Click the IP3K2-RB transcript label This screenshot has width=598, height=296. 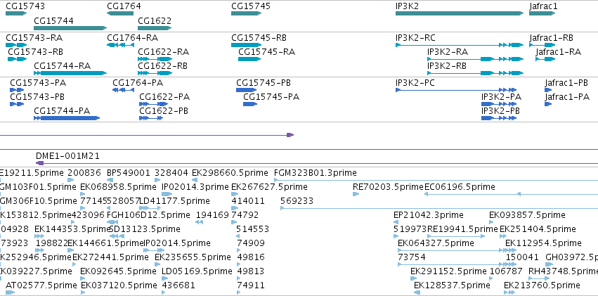447,66
